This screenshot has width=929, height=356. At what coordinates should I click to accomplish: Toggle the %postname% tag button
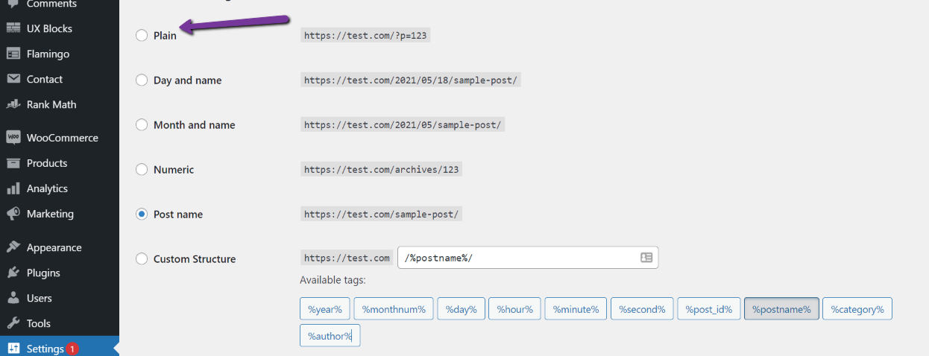click(781, 309)
